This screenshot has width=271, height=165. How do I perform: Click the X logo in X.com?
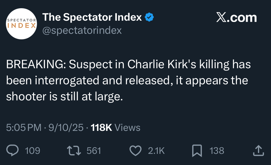pos(222,18)
